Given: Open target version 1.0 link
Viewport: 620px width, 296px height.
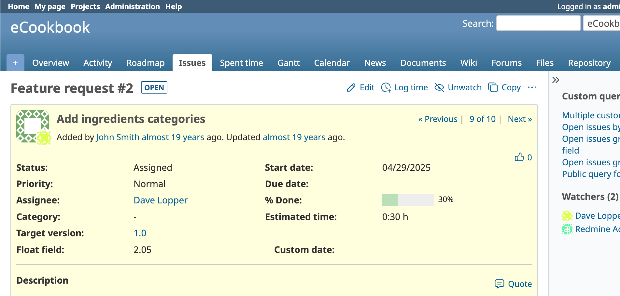Looking at the screenshot, I should (140, 233).
